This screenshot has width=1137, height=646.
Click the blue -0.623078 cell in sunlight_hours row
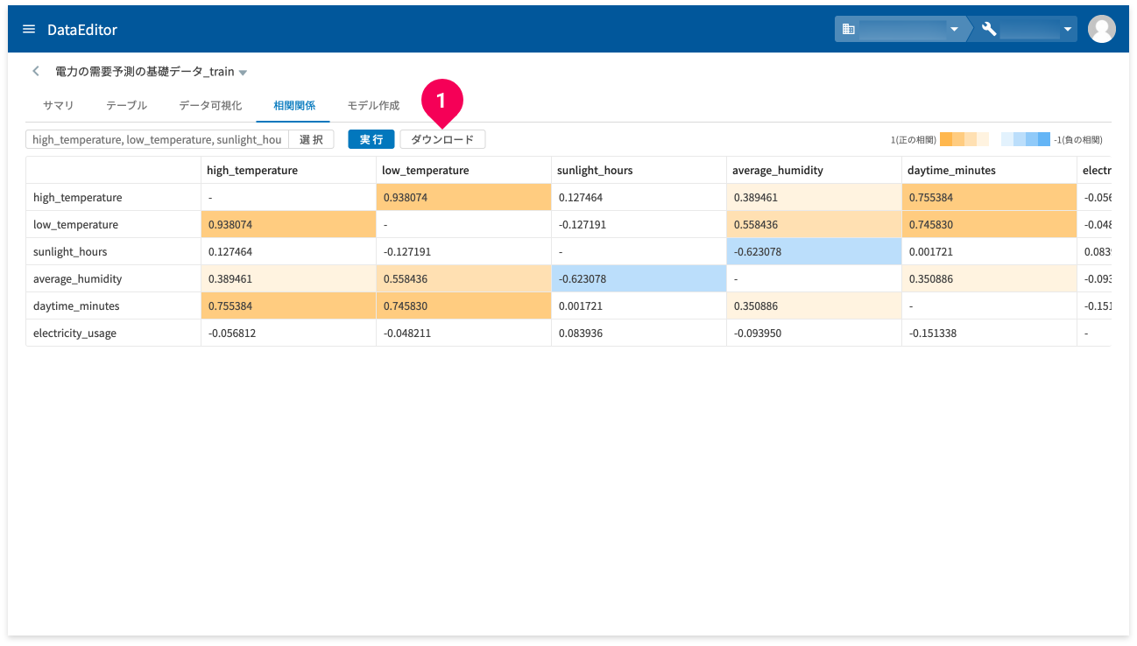pos(814,251)
